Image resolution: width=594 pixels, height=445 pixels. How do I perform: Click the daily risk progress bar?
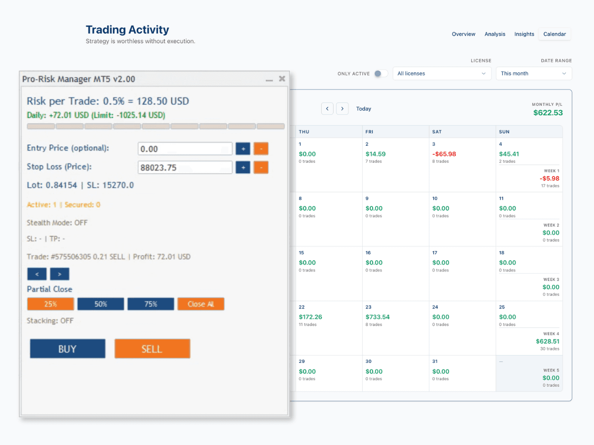(155, 126)
